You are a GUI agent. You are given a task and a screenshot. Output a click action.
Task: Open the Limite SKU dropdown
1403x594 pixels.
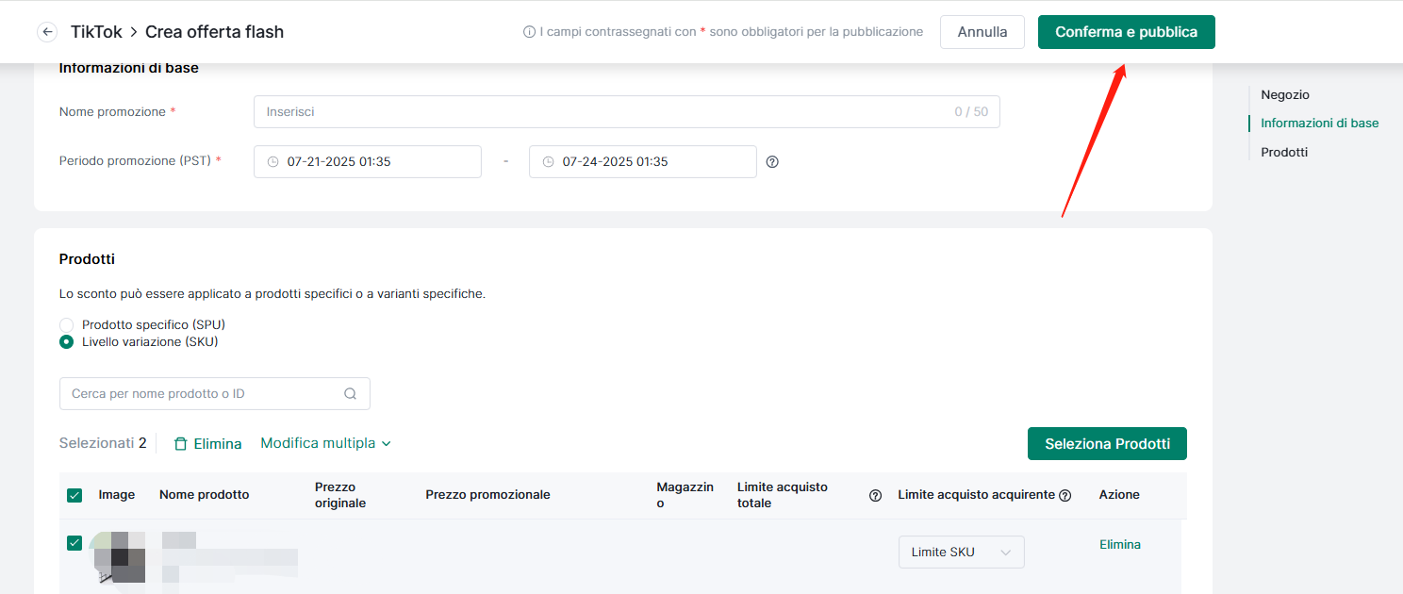[961, 553]
